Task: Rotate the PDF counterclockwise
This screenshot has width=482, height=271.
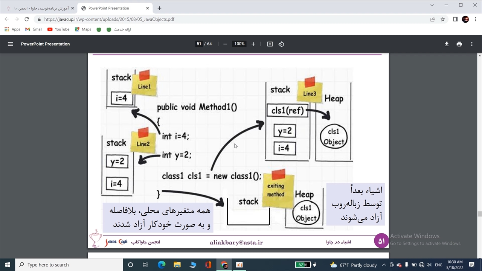Action: [281, 44]
